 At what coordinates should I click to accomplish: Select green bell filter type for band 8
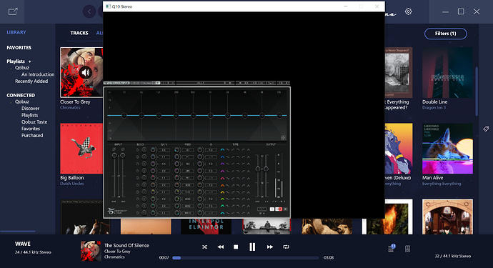click(x=222, y=199)
